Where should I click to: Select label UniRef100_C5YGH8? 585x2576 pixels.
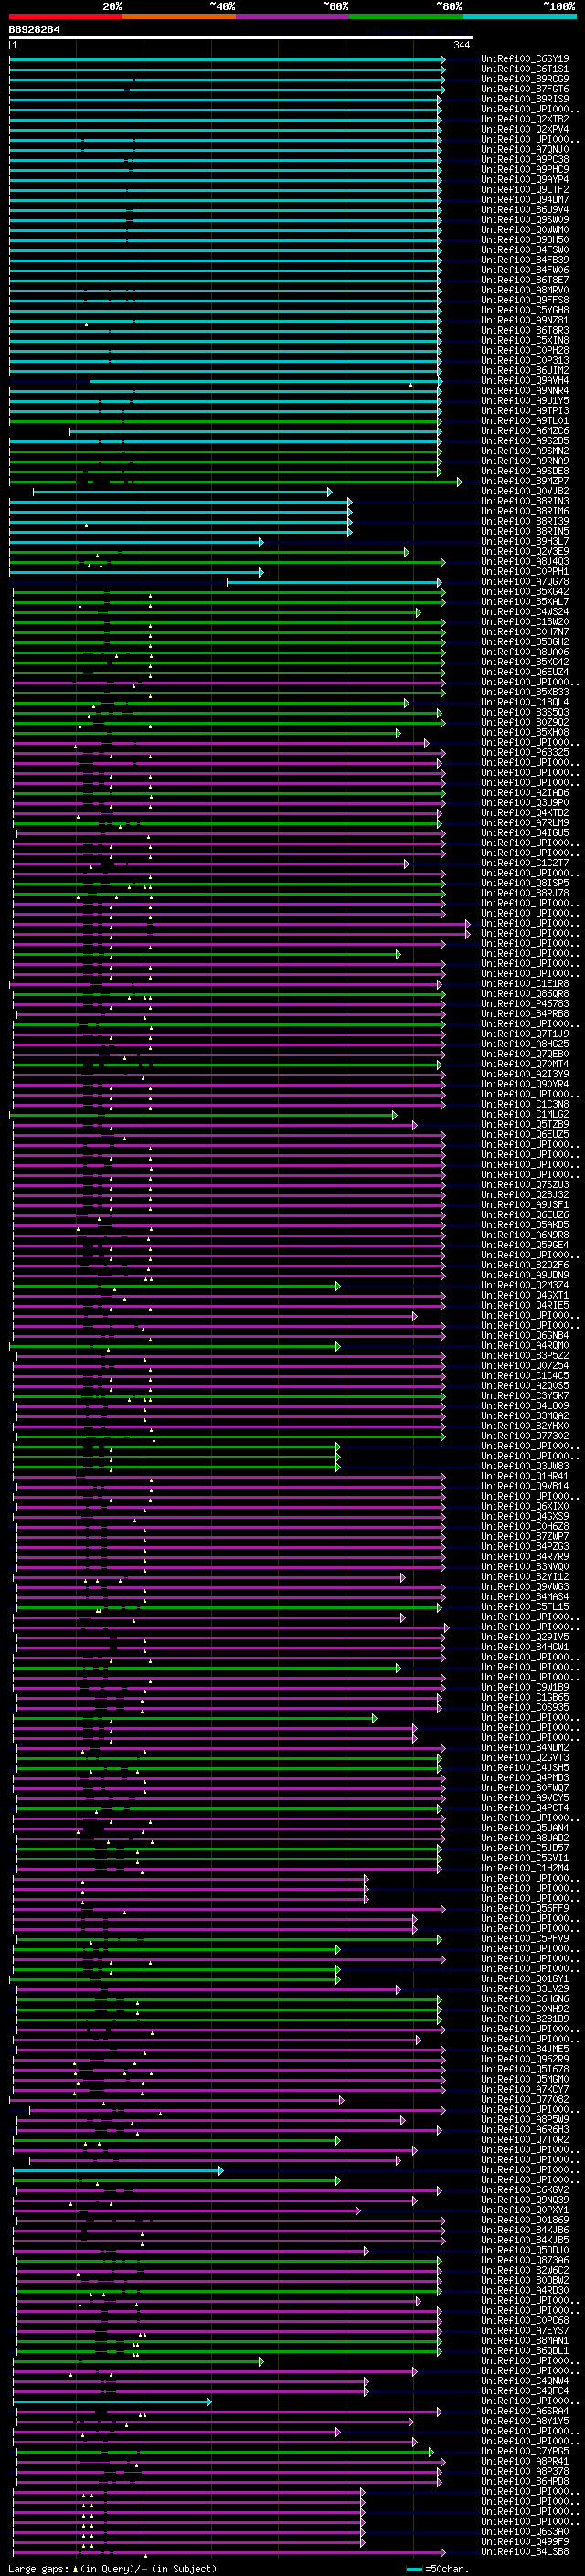tap(525, 310)
